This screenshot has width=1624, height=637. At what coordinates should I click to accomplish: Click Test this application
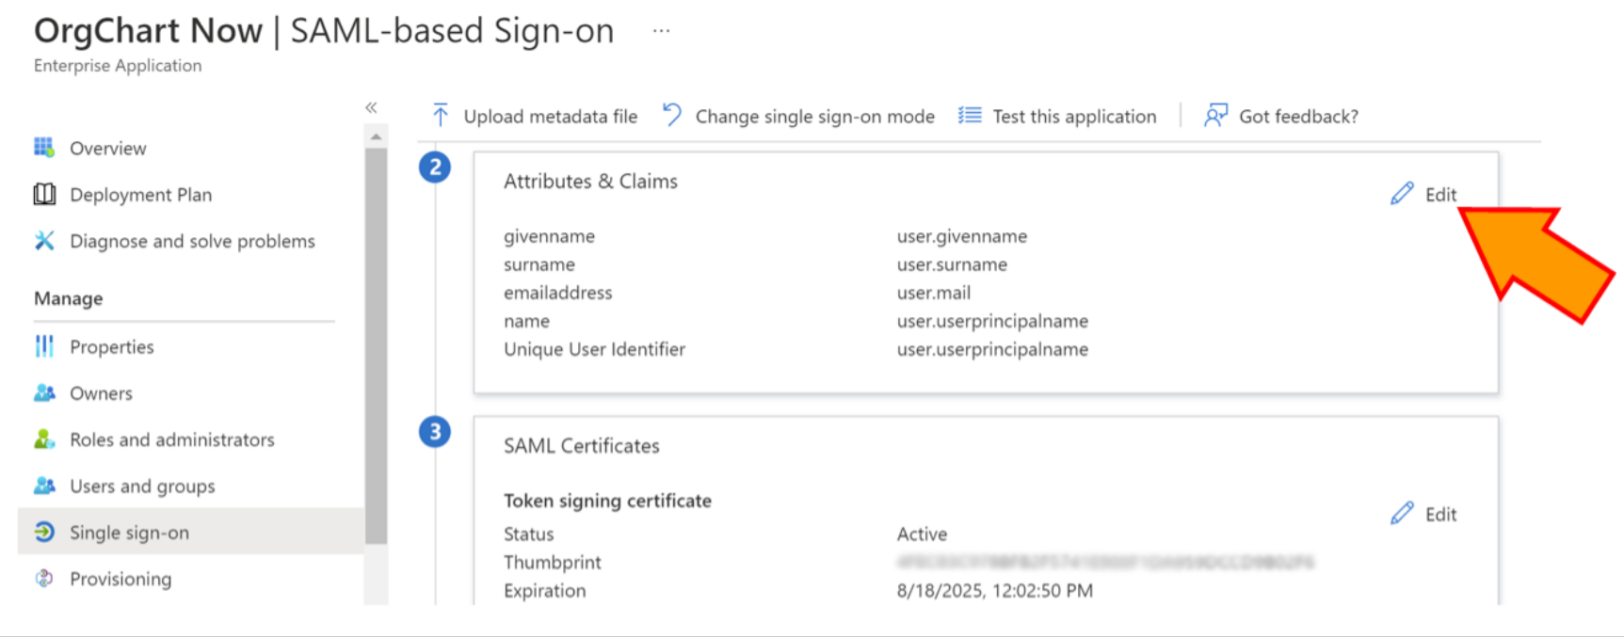click(x=1074, y=116)
